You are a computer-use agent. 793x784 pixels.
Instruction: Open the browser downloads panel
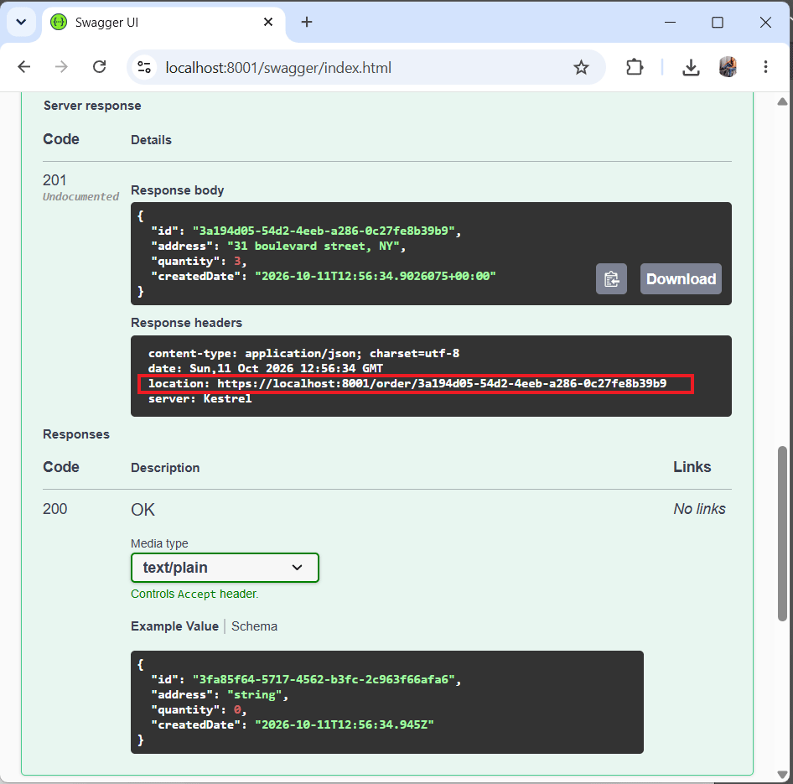point(691,67)
